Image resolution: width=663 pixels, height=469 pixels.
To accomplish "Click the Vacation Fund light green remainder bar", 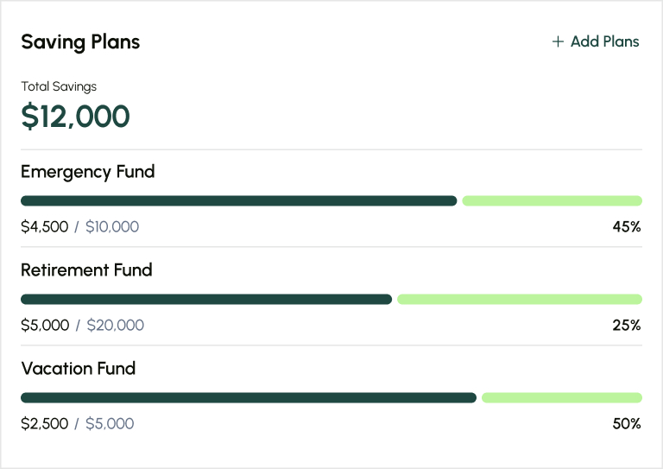I will pyautogui.click(x=561, y=398).
